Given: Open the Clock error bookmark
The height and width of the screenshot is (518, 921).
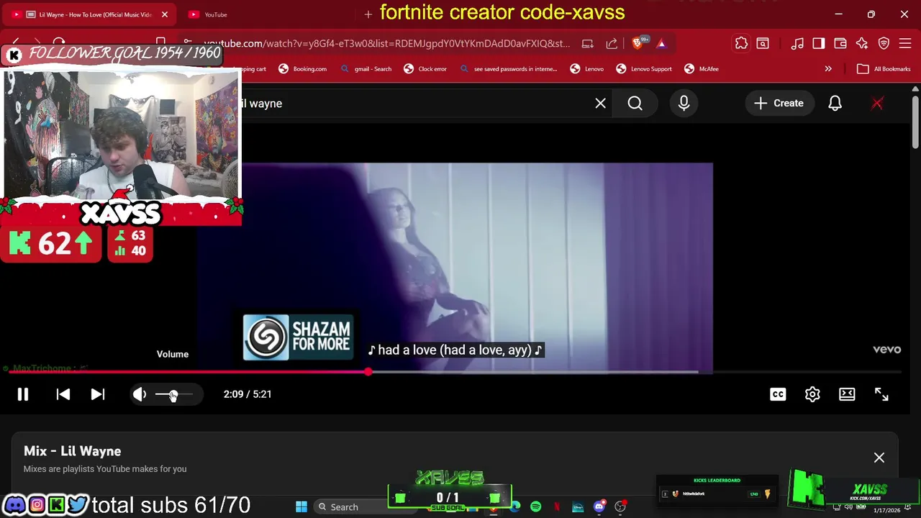Looking at the screenshot, I should pos(425,69).
